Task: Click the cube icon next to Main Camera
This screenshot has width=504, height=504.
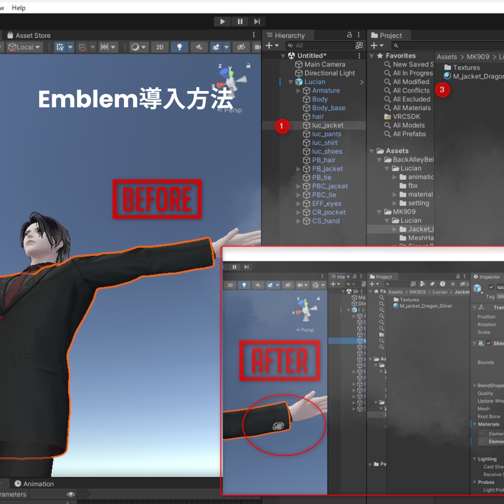Action: coord(299,64)
